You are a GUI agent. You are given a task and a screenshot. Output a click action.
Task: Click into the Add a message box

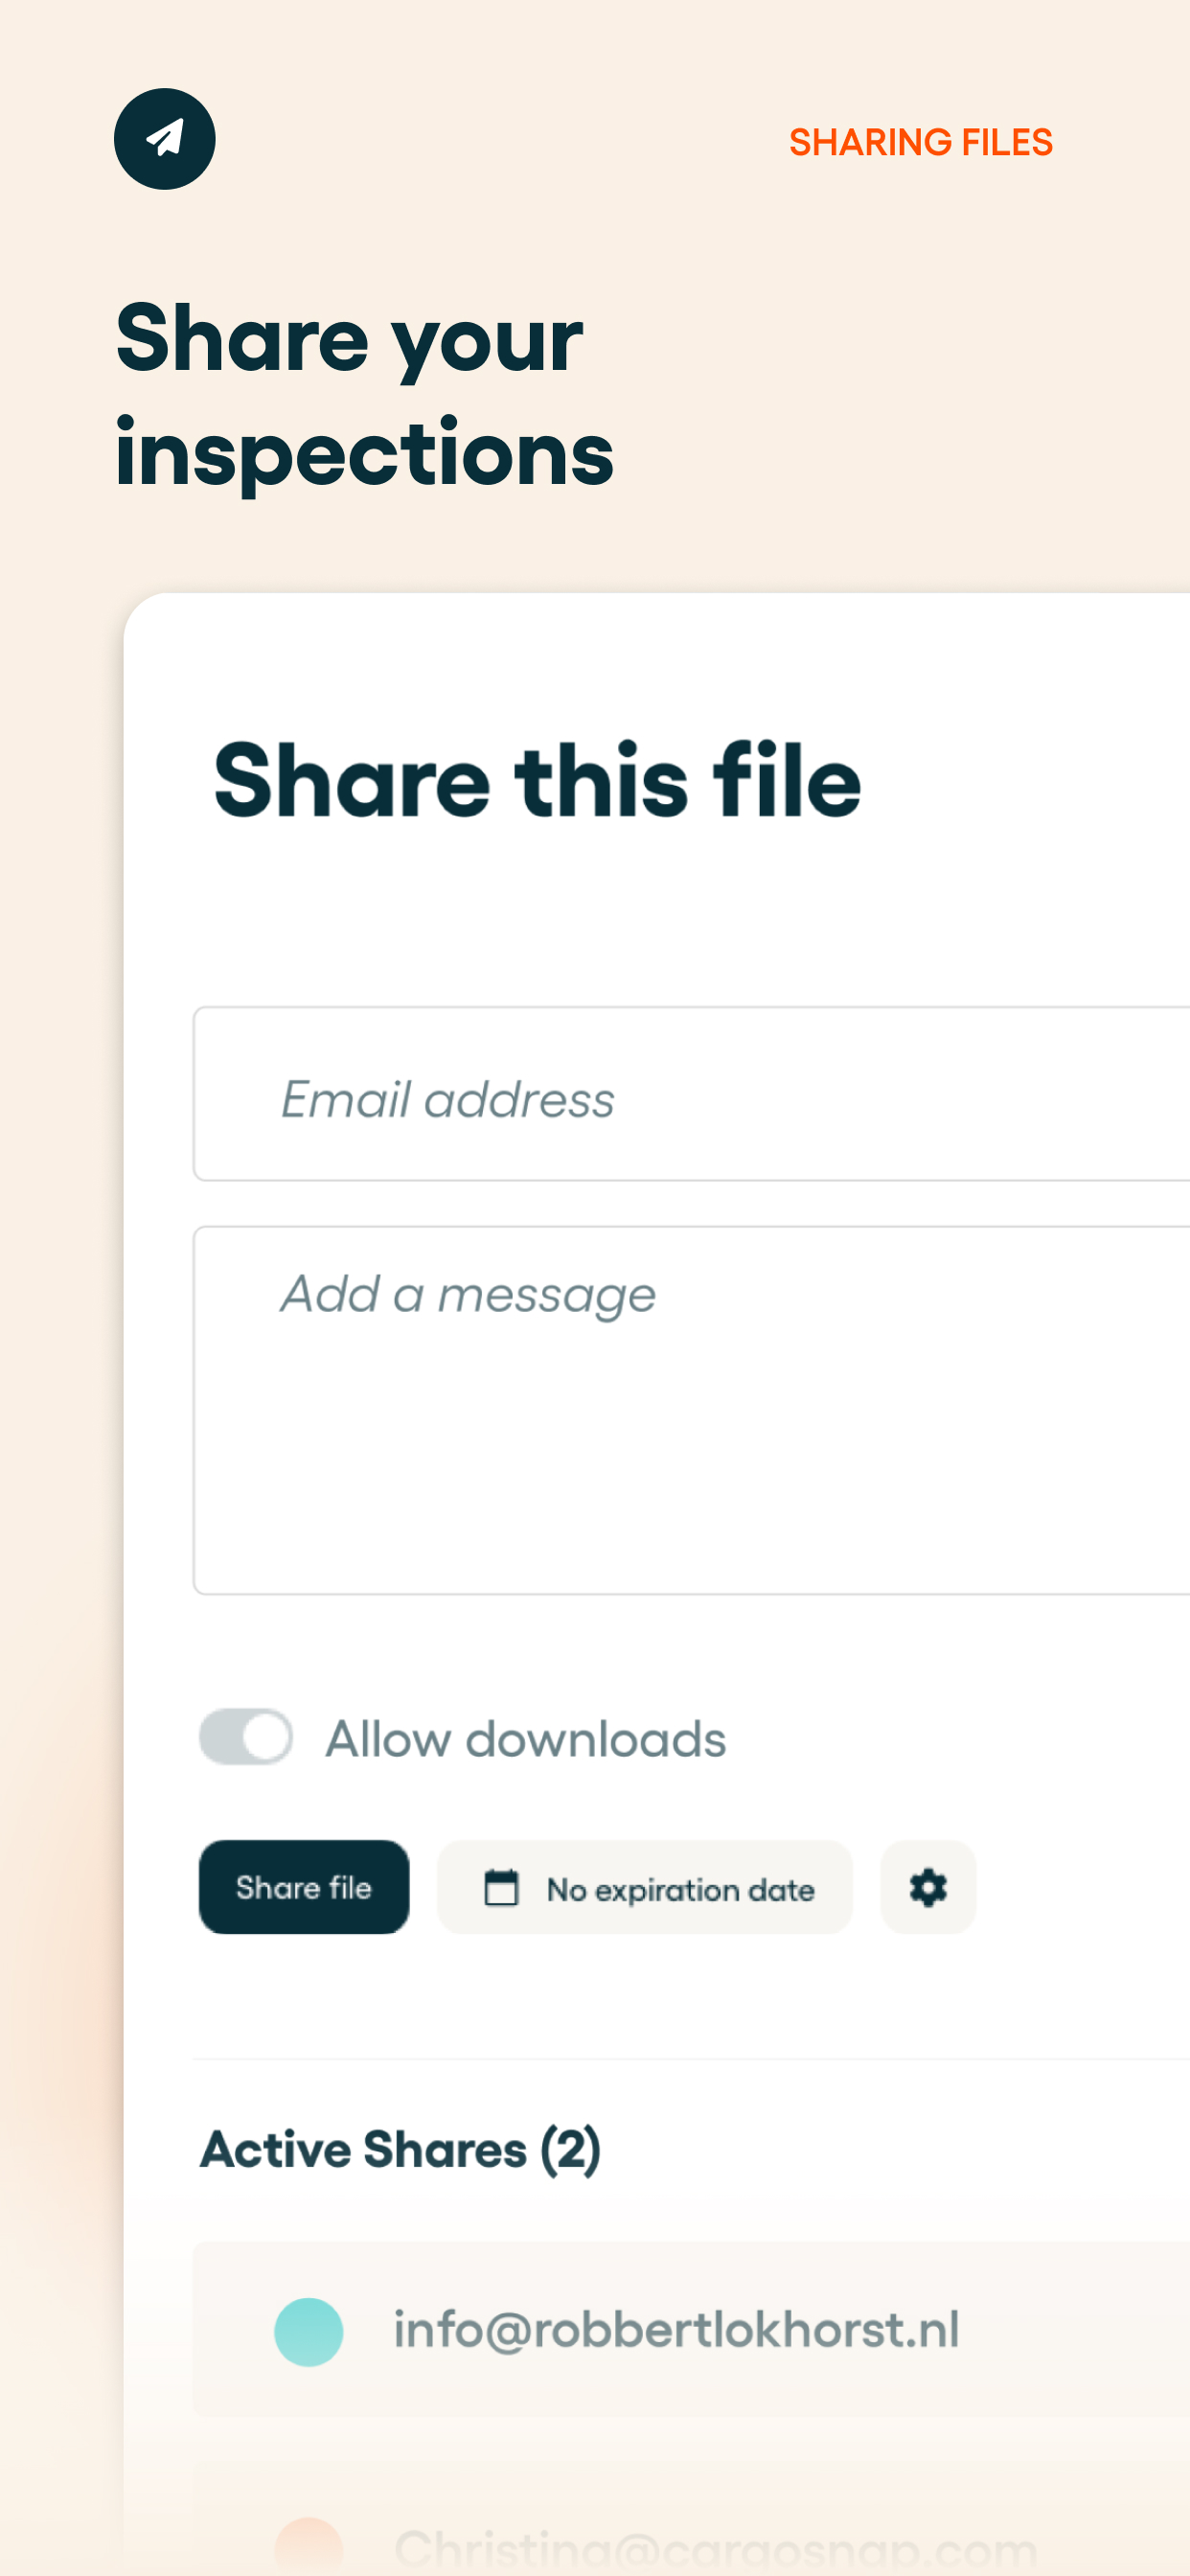point(692,1410)
